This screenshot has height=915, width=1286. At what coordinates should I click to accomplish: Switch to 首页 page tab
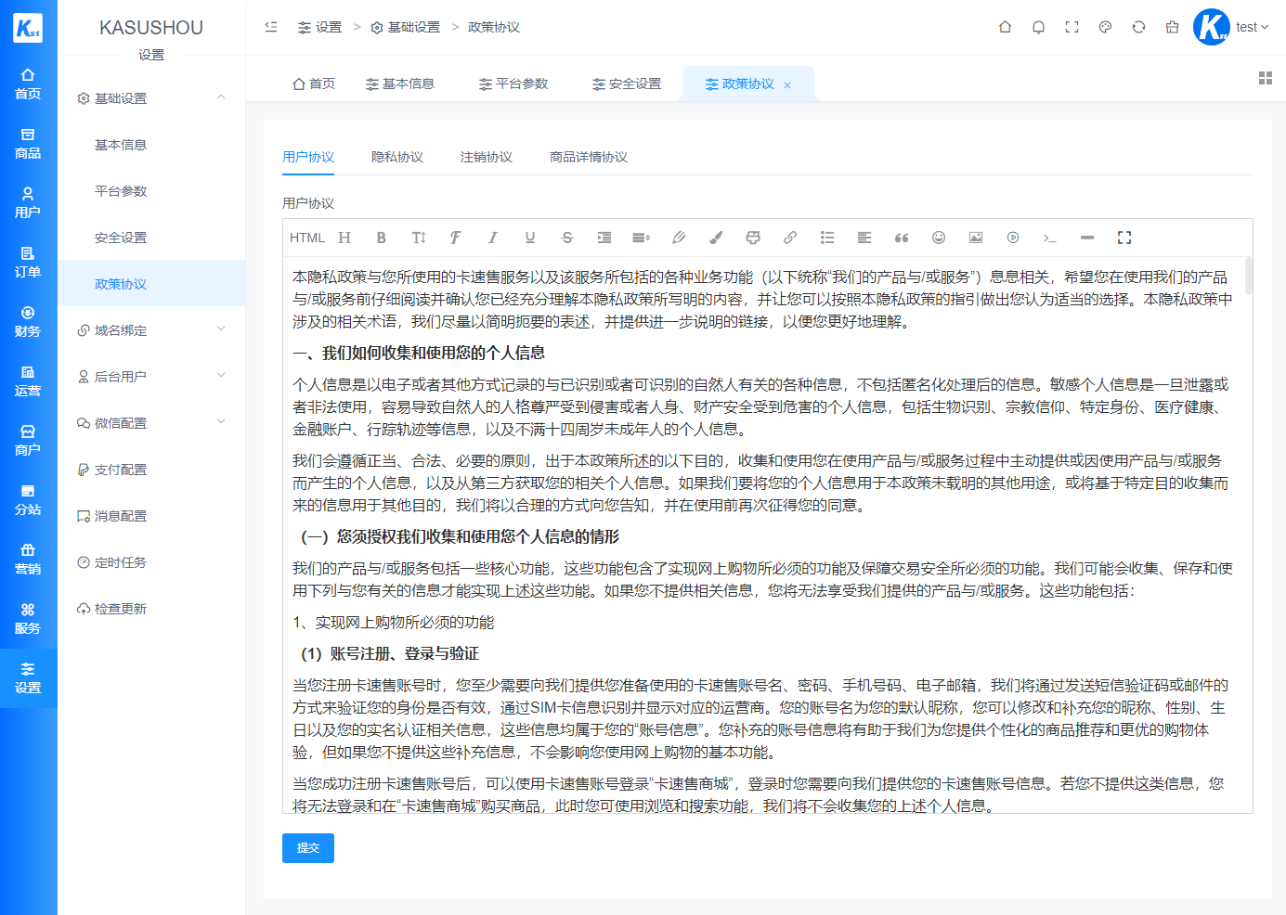coord(314,84)
